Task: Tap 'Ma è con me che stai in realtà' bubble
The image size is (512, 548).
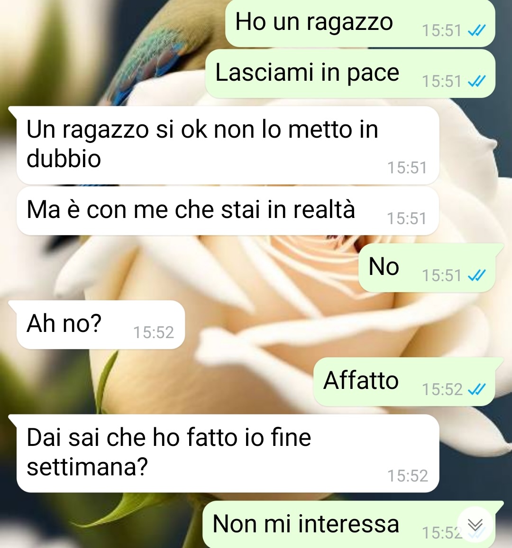Action: click(228, 211)
